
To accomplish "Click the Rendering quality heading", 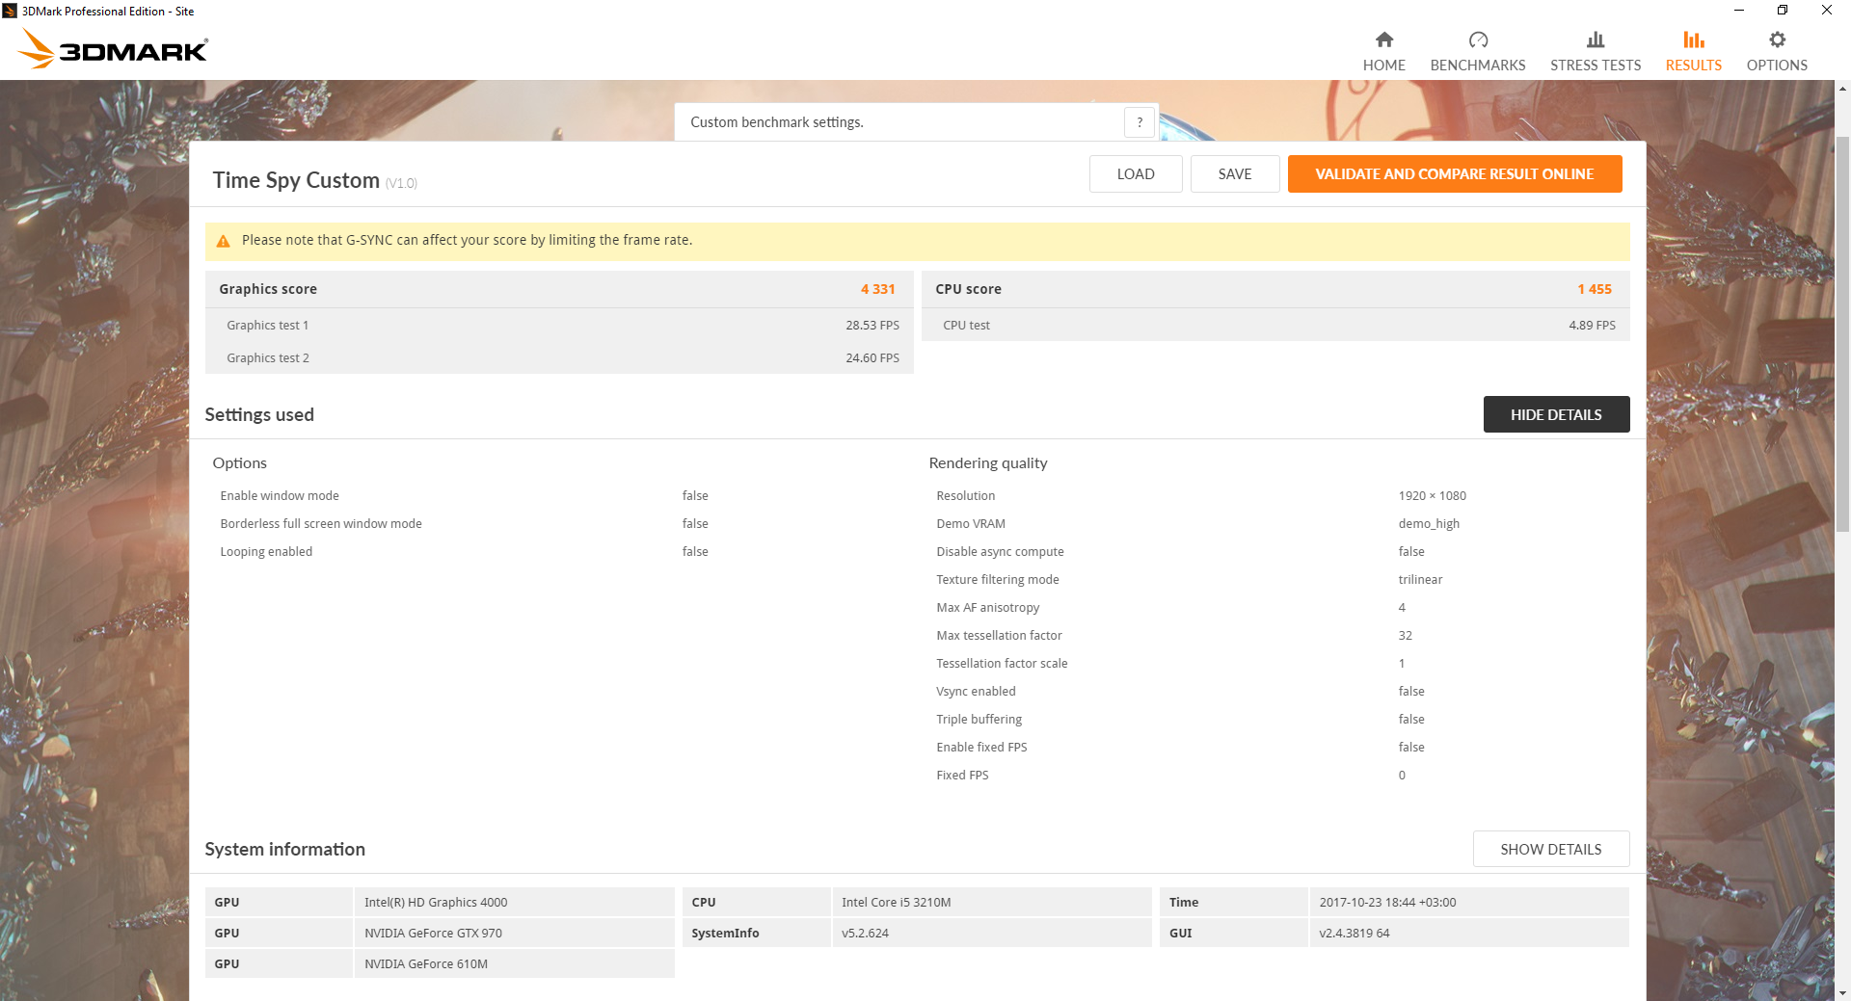I will click(x=987, y=463).
